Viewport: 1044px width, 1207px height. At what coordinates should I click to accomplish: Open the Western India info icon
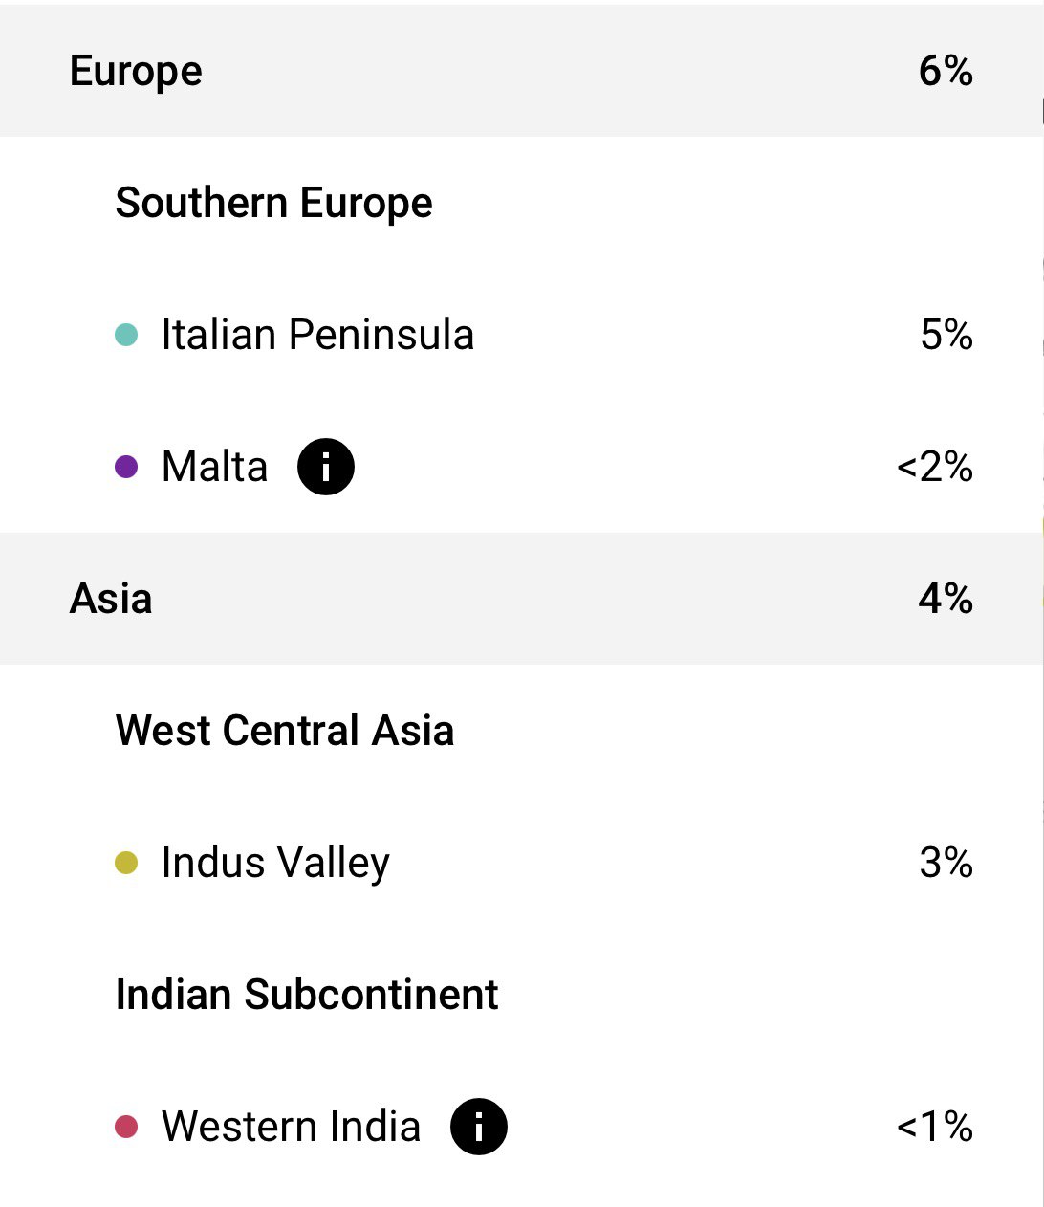[x=479, y=1127]
